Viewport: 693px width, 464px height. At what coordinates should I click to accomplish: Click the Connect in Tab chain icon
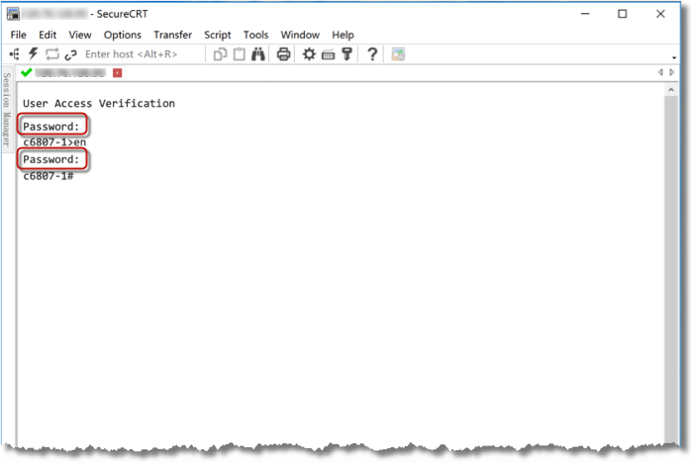pyautogui.click(x=70, y=54)
